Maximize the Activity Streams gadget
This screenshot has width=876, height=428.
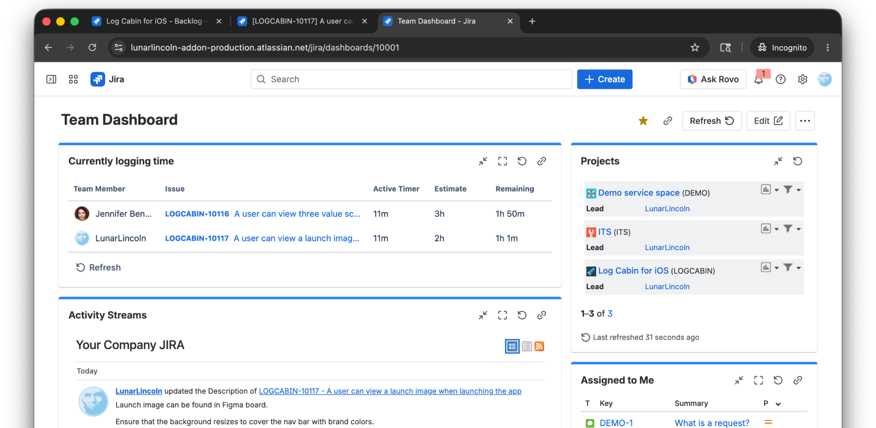[x=503, y=315]
